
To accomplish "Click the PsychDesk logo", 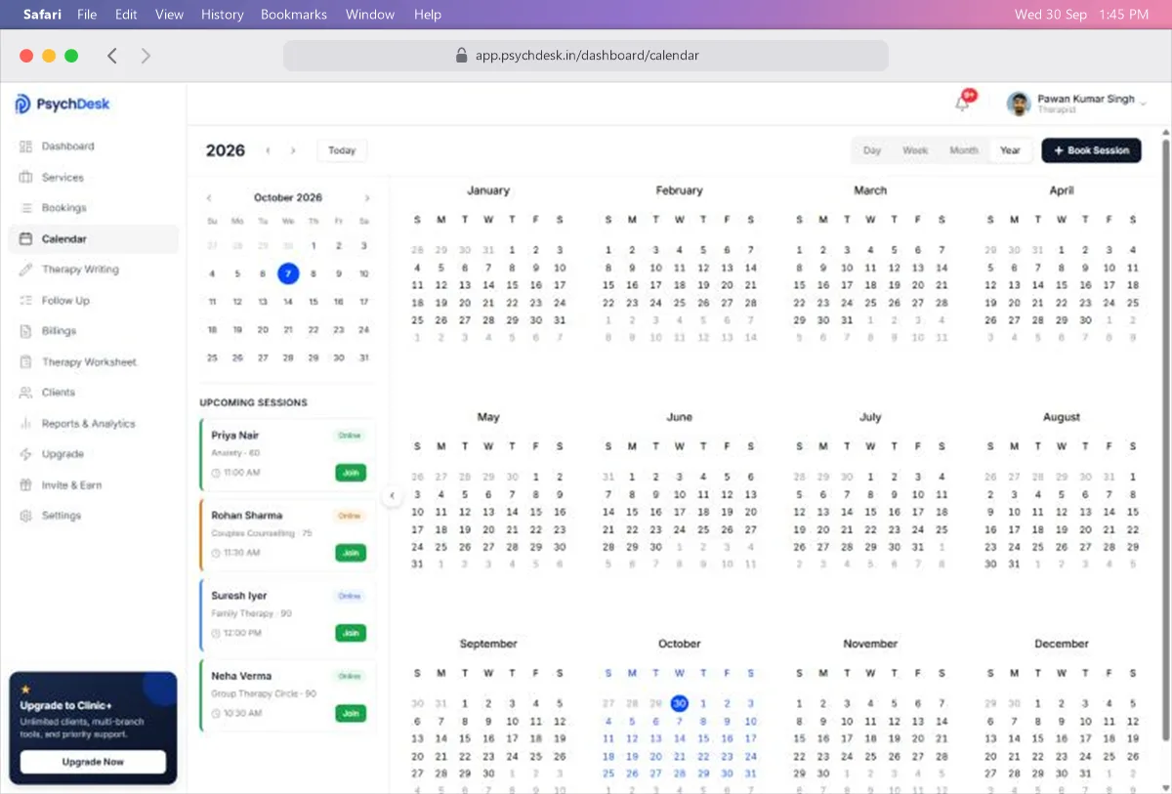I will pyautogui.click(x=63, y=104).
